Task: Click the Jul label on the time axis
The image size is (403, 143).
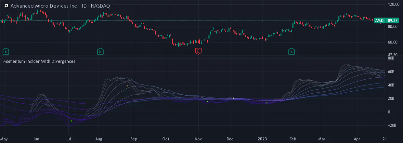Action: pos(68,138)
